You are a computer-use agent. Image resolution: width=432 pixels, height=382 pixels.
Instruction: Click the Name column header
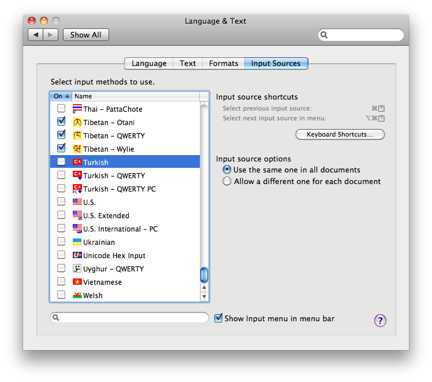pos(136,96)
